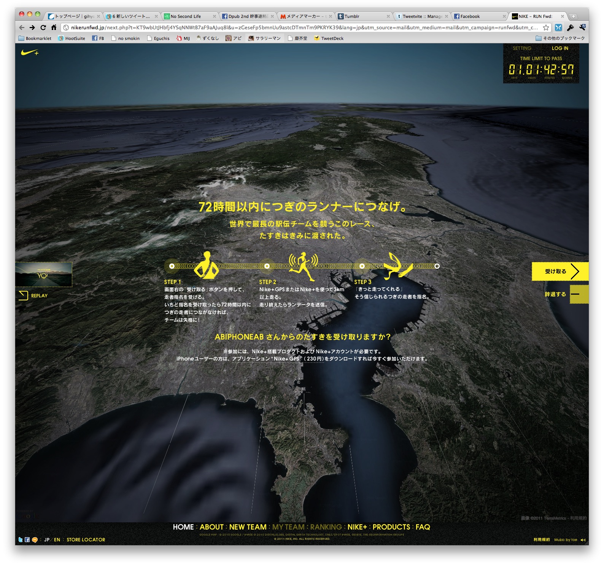Open FAQ in the footer navigation
This screenshot has height=568, width=604.
(423, 527)
